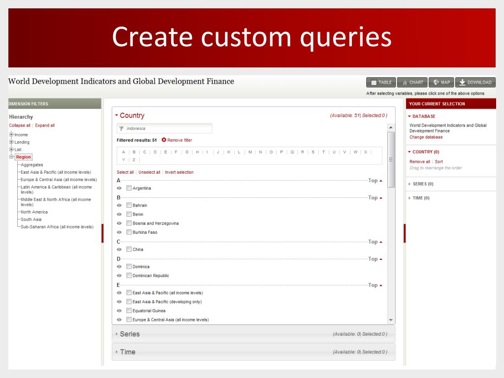Viewport: 504px width, 378px height.
Task: Jump to letter C in alphabet filter
Action: pos(145,152)
